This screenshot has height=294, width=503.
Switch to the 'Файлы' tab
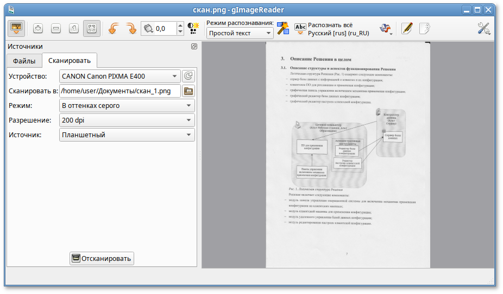pos(24,60)
